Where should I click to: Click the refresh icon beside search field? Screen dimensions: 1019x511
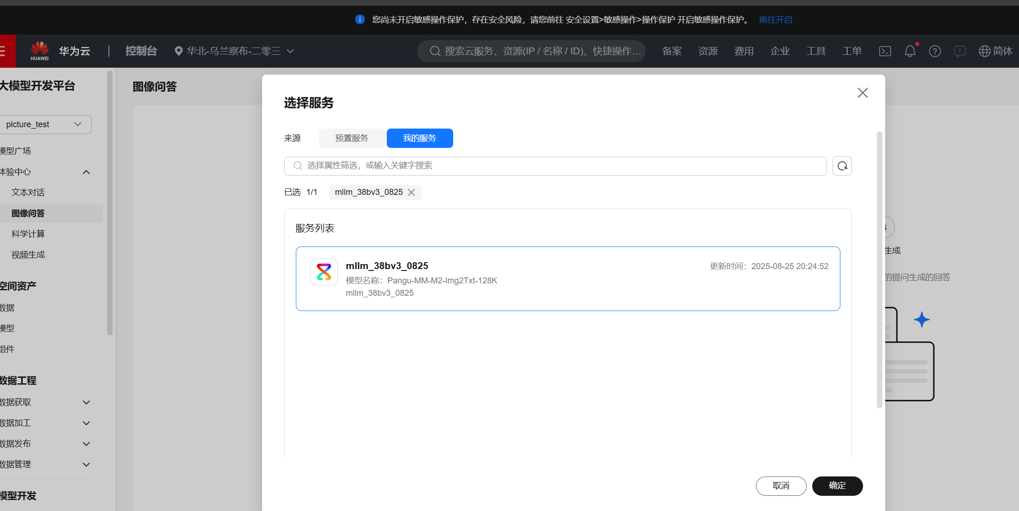(842, 166)
